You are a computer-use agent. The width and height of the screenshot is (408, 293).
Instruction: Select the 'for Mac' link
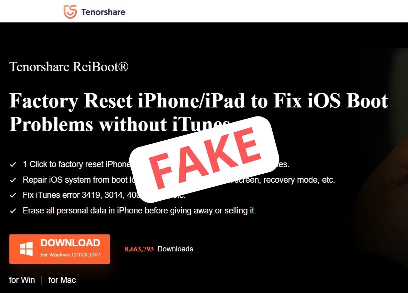pos(62,280)
